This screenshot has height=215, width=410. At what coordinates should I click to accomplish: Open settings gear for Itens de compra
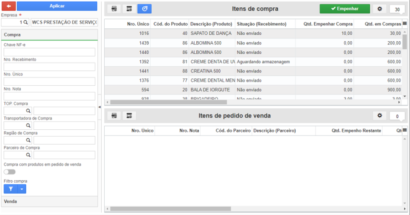coord(380,9)
